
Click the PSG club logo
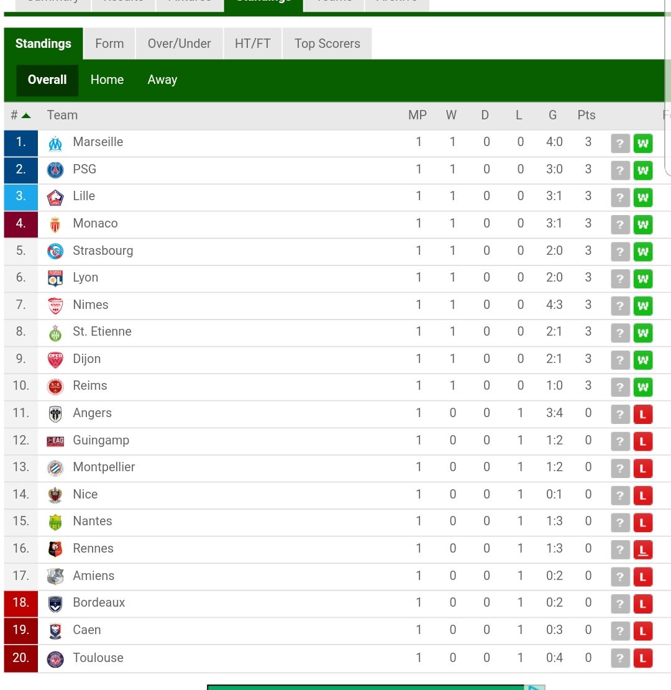[x=55, y=170]
